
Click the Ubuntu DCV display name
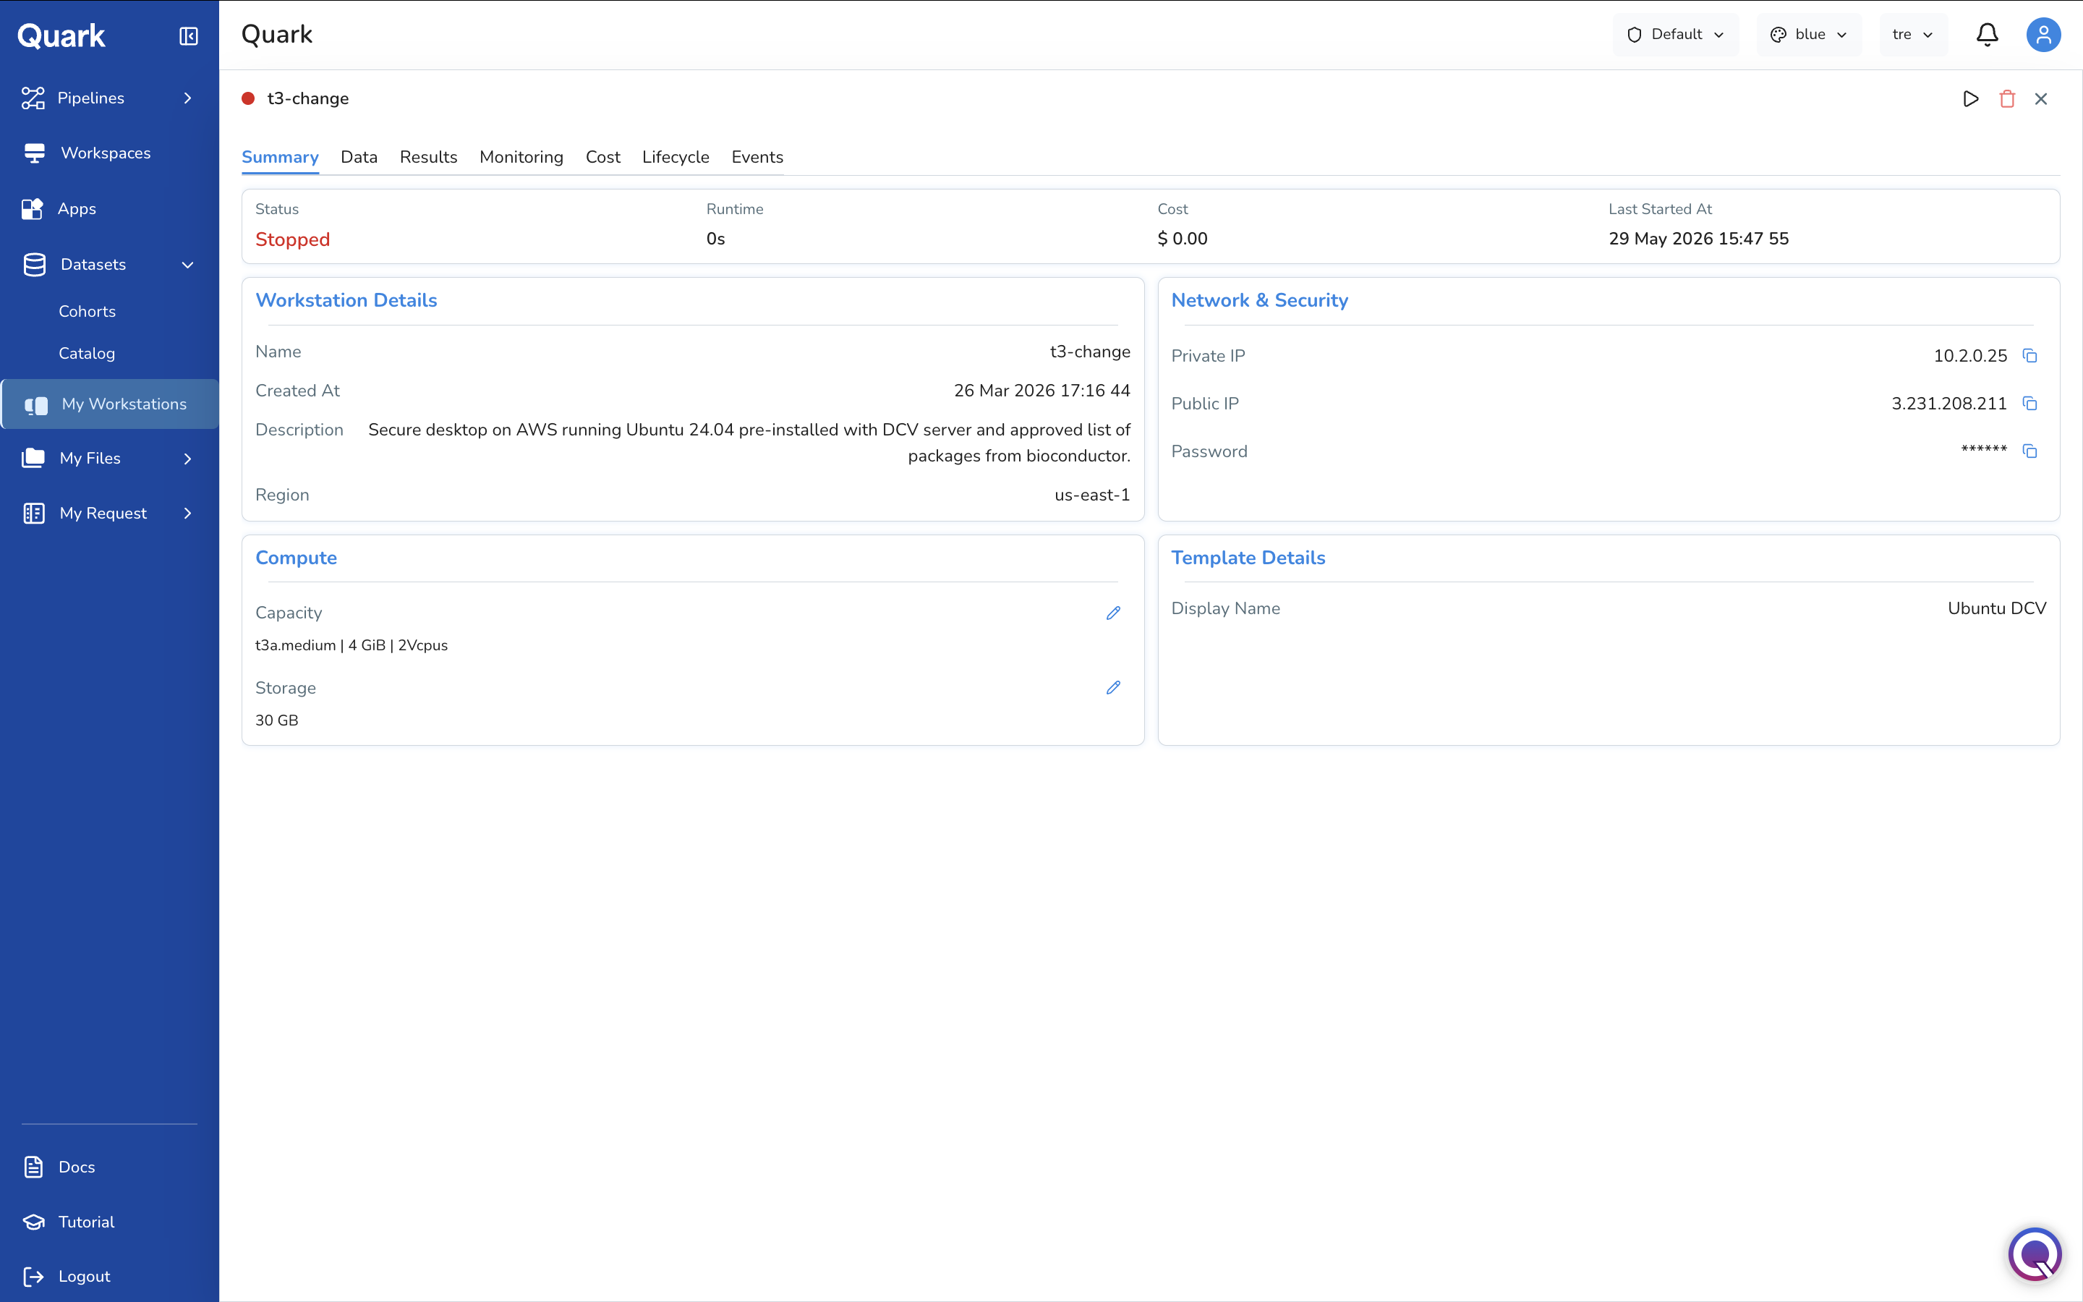pos(1997,608)
